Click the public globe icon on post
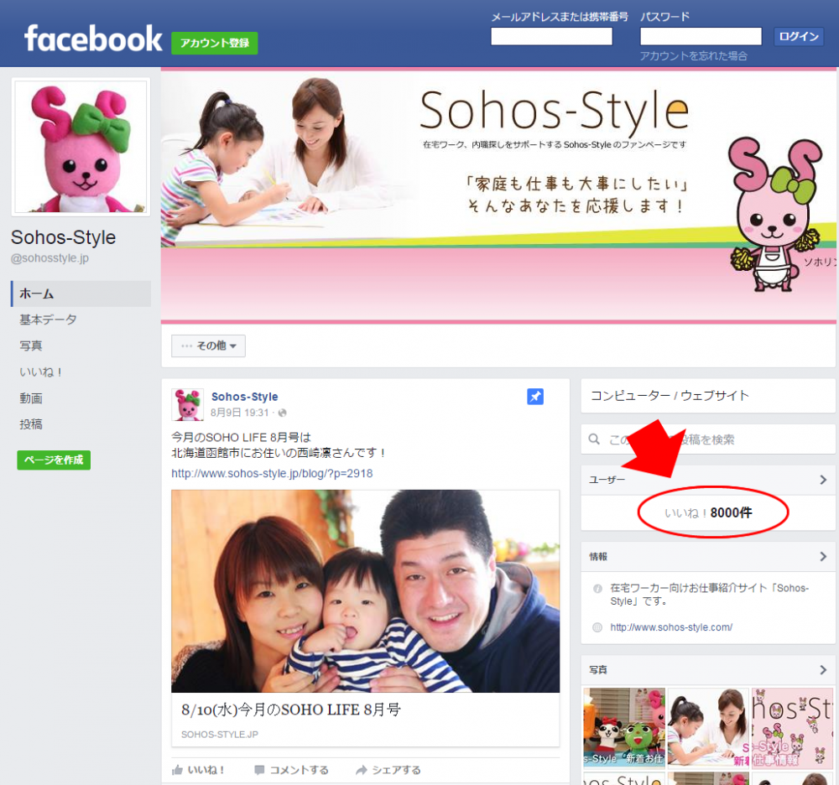Screen dimensions: 839x785 pyautogui.click(x=283, y=413)
